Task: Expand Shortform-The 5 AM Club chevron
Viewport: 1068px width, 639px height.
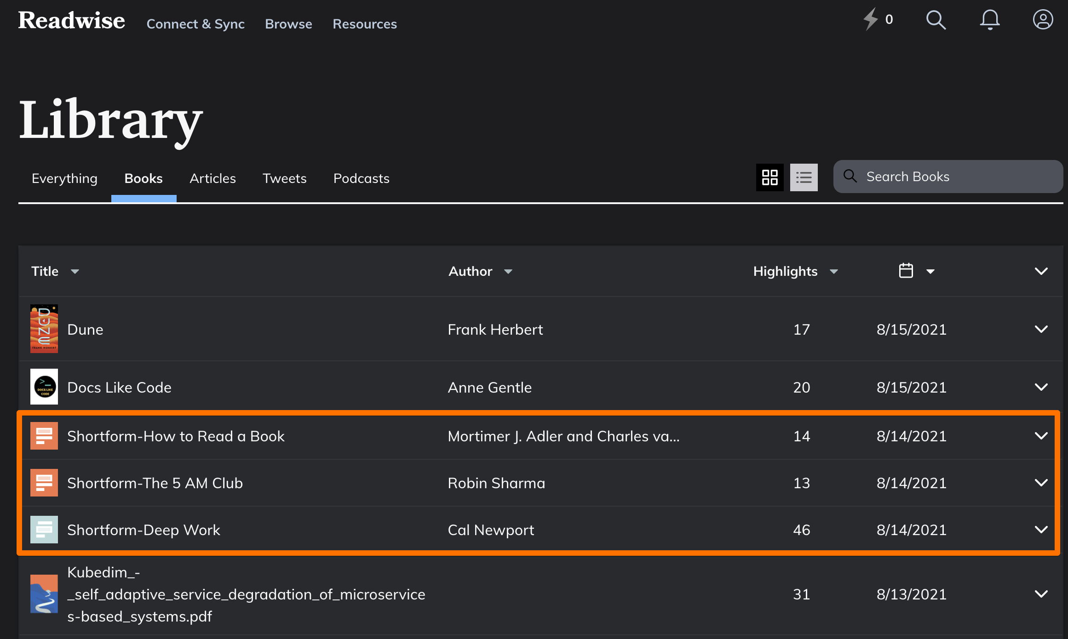Action: 1041,483
